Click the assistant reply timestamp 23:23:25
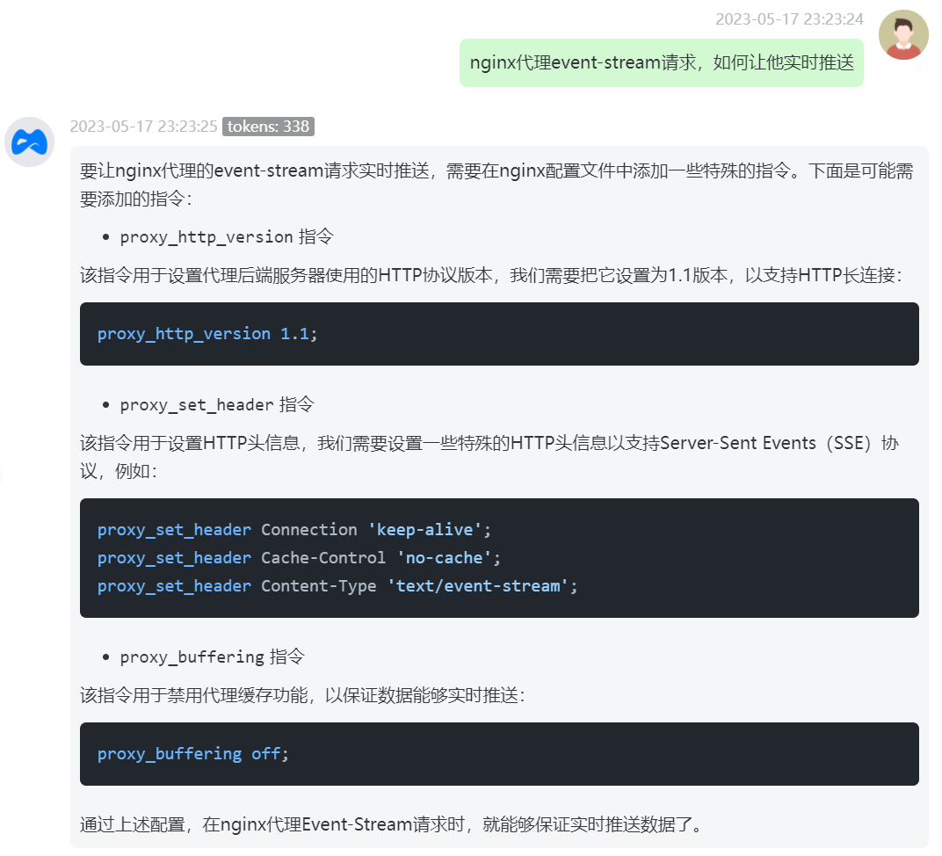Image resolution: width=942 pixels, height=856 pixels. point(144,127)
